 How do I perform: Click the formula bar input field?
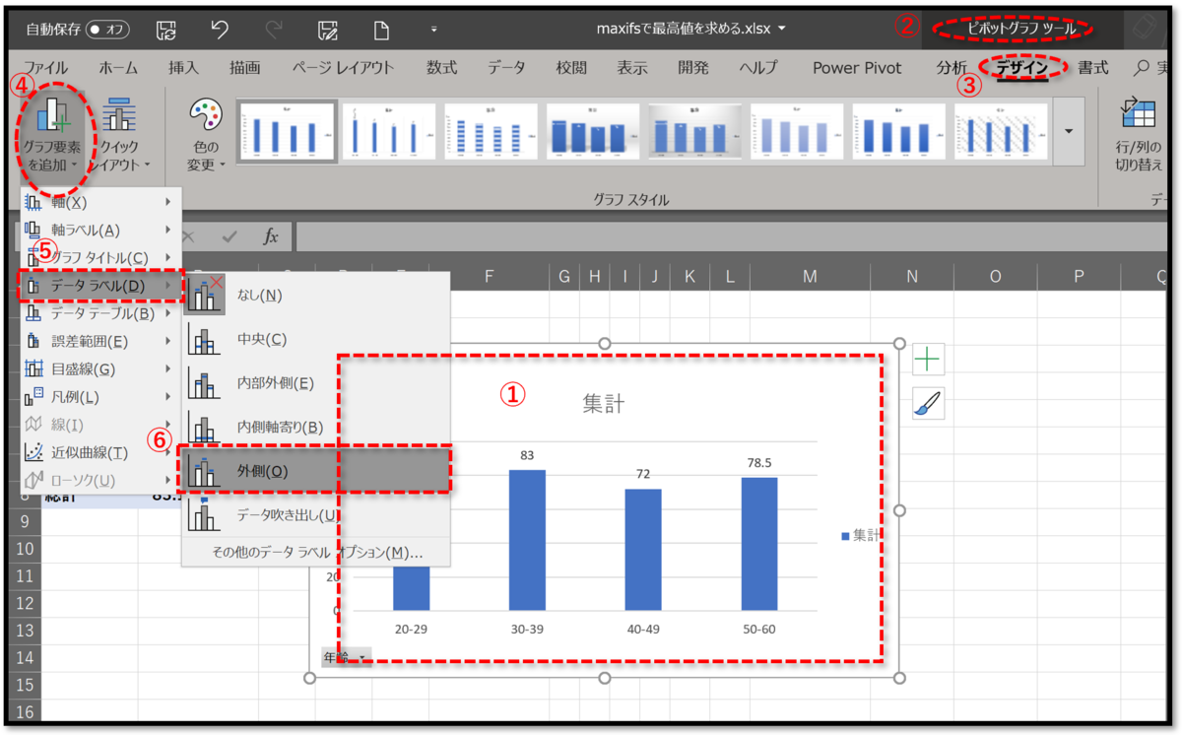click(x=734, y=236)
